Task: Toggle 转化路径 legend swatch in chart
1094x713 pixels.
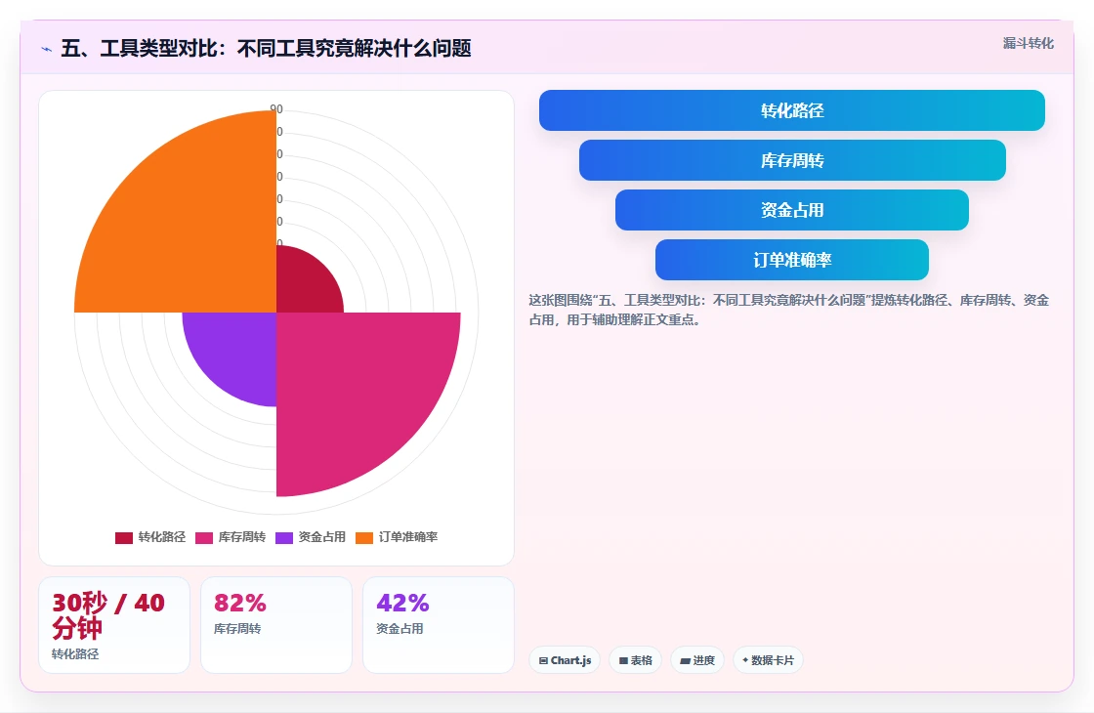Action: pyautogui.click(x=124, y=538)
